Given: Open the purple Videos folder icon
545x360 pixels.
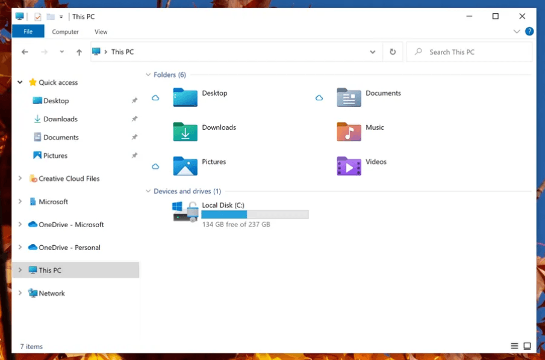Looking at the screenshot, I should click(349, 166).
